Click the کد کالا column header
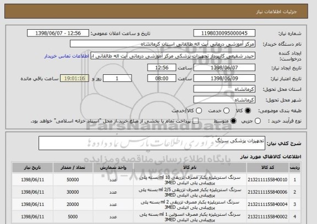 tap(267, 167)
